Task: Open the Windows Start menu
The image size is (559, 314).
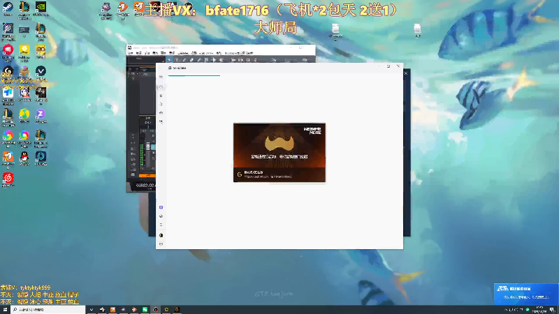Action: pyautogui.click(x=5, y=310)
